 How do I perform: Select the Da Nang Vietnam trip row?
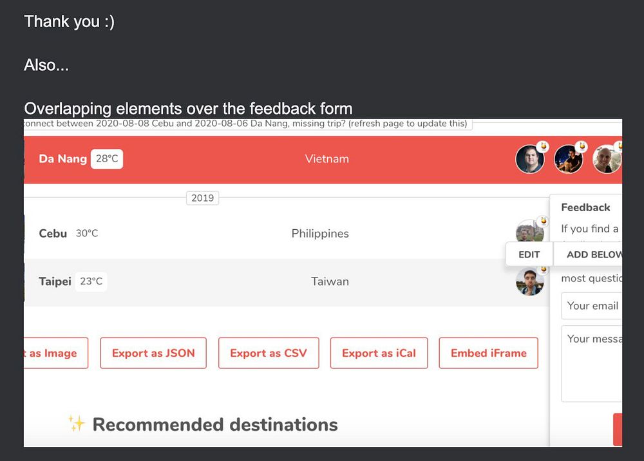point(323,159)
